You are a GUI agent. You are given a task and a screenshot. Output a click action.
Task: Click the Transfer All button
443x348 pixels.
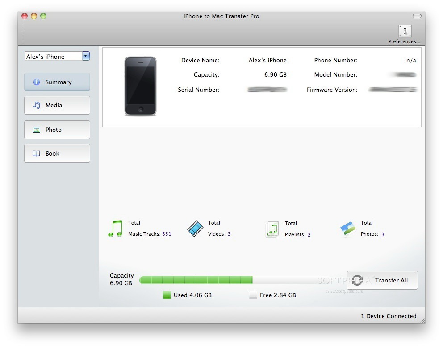pyautogui.click(x=382, y=280)
